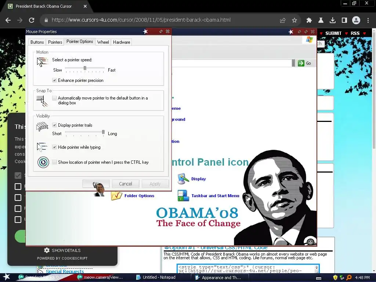Click the browser forward arrow
Screen dimensions: 376x282
(20, 20)
